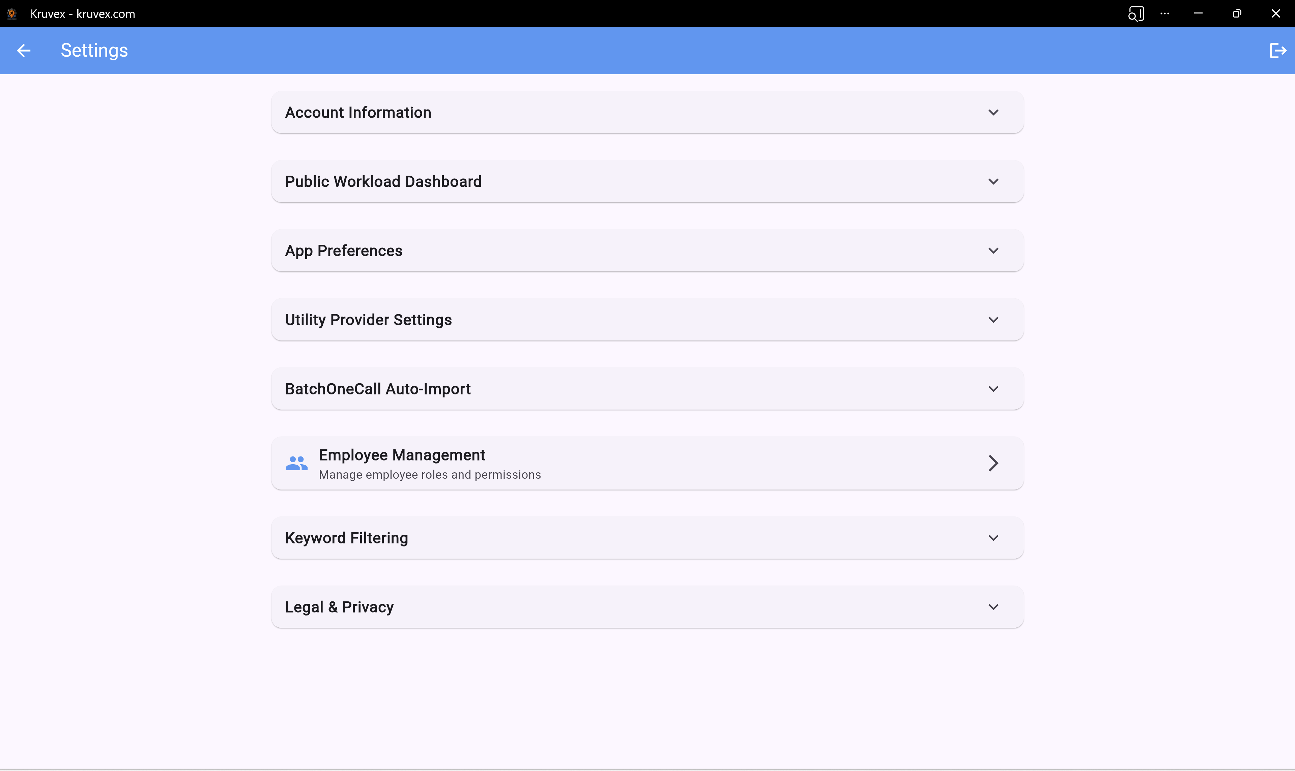Click the Legal & Privacy chevron icon
Viewport: 1295px width, 771px height.
coord(993,606)
